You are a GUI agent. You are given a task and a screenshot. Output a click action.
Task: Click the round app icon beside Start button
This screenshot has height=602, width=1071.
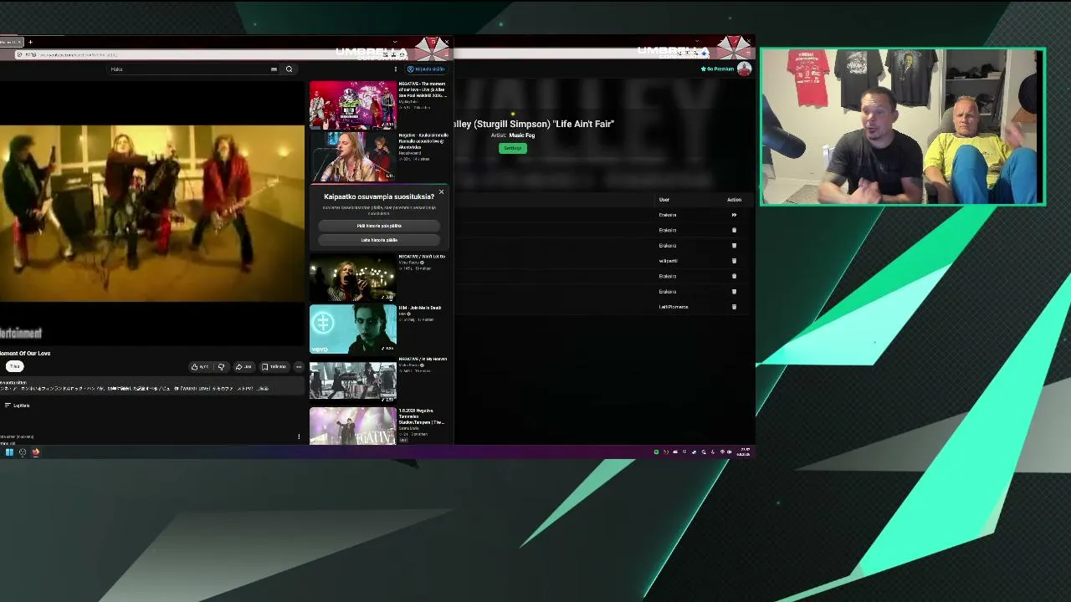[23, 452]
